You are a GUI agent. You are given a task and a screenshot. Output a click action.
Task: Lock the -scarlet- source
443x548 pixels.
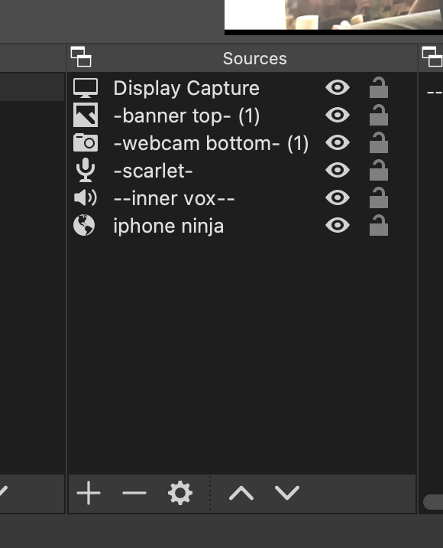[379, 170]
